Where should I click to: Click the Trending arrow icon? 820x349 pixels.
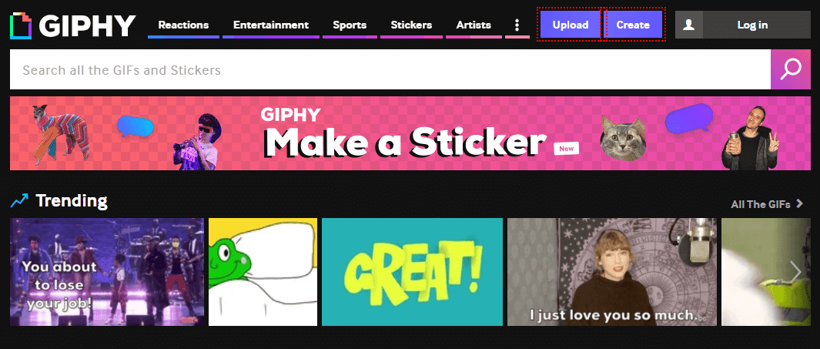[x=19, y=200]
